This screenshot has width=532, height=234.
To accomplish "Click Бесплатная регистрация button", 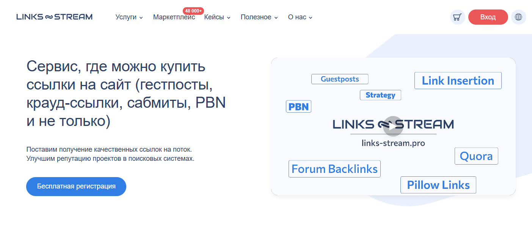I will [x=76, y=186].
